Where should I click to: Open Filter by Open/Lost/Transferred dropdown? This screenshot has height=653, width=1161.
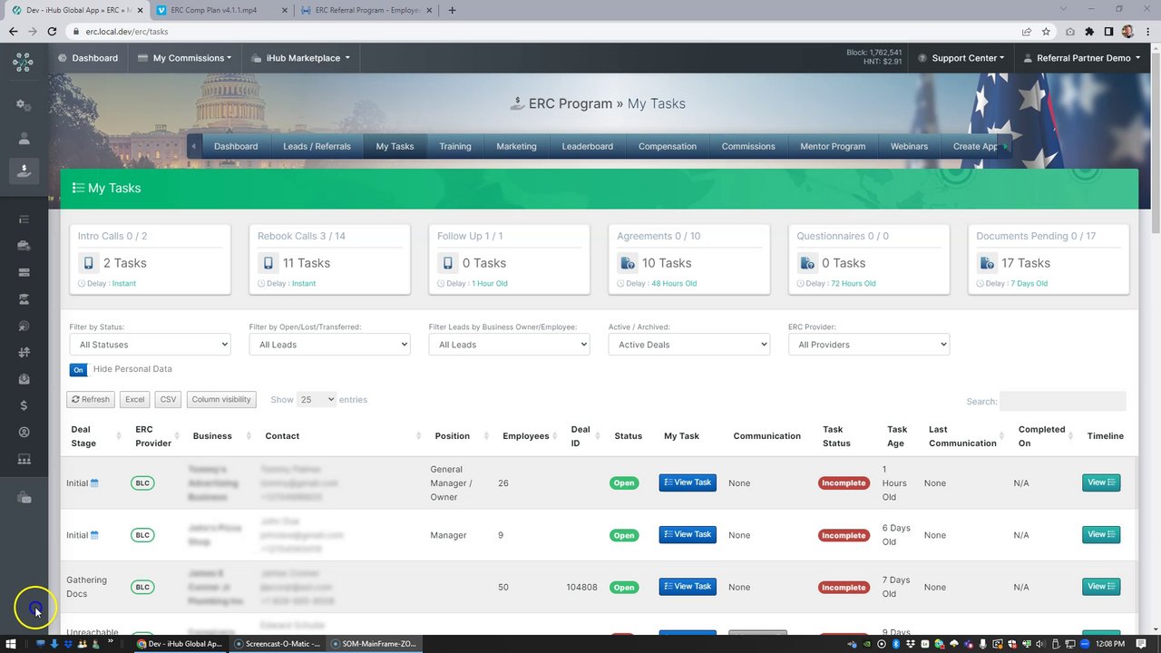coord(329,345)
